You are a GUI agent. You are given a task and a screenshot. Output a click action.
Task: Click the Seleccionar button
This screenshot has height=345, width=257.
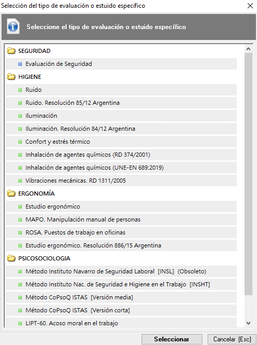click(172, 339)
